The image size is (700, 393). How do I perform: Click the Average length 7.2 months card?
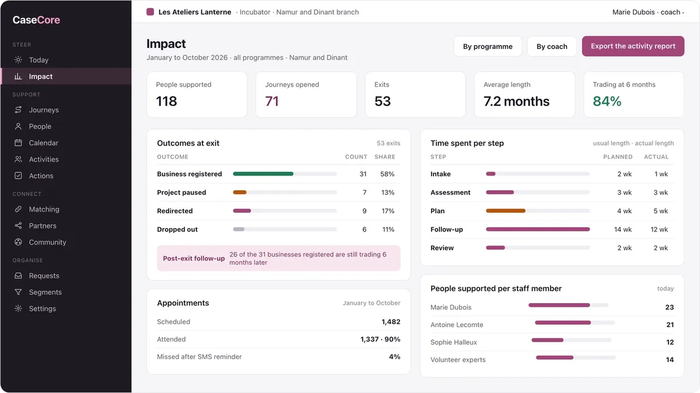coord(524,94)
